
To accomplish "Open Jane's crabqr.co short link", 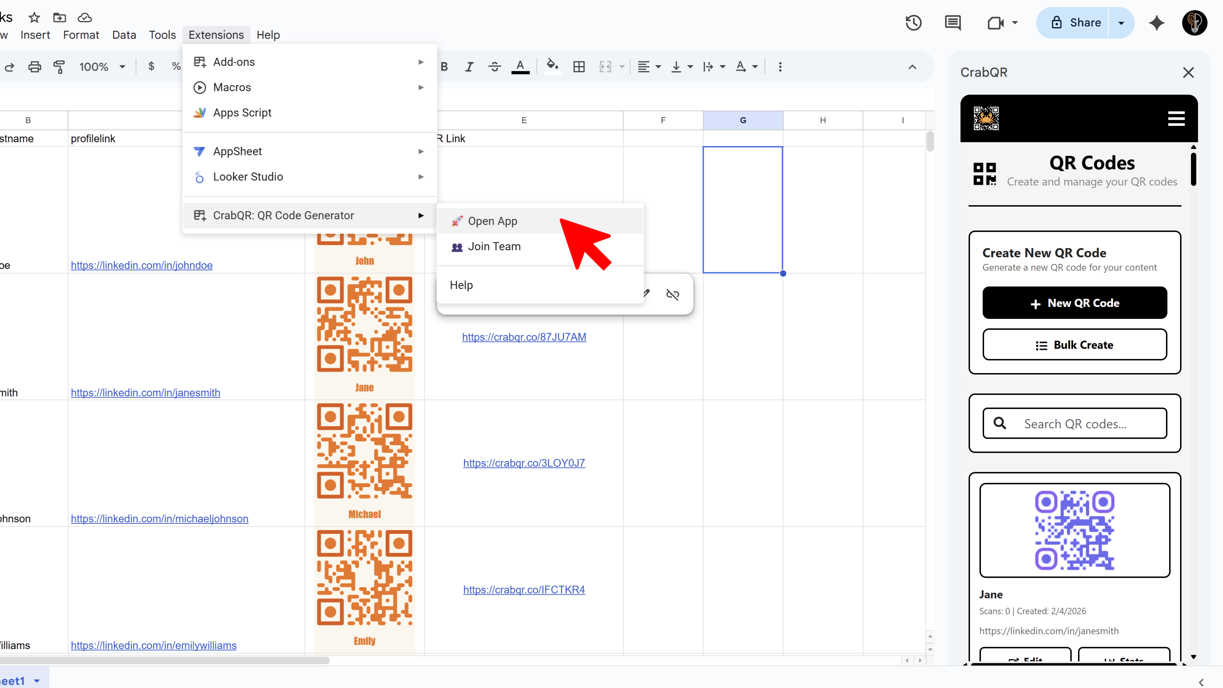I will [524, 337].
